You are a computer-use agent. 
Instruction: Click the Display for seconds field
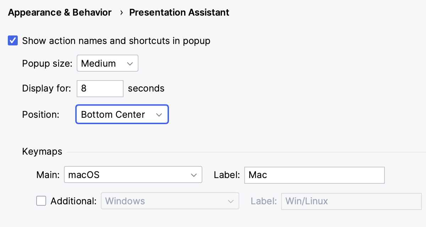coord(100,88)
